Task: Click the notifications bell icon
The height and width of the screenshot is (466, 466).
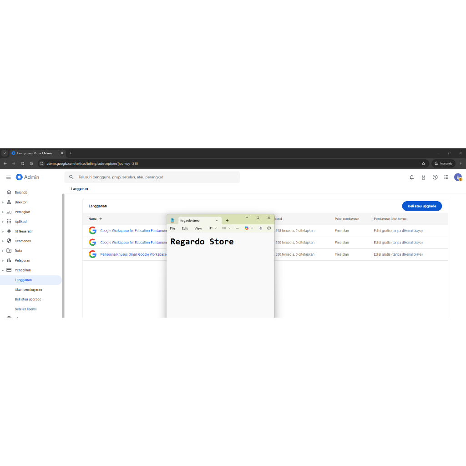Action: [x=412, y=177]
